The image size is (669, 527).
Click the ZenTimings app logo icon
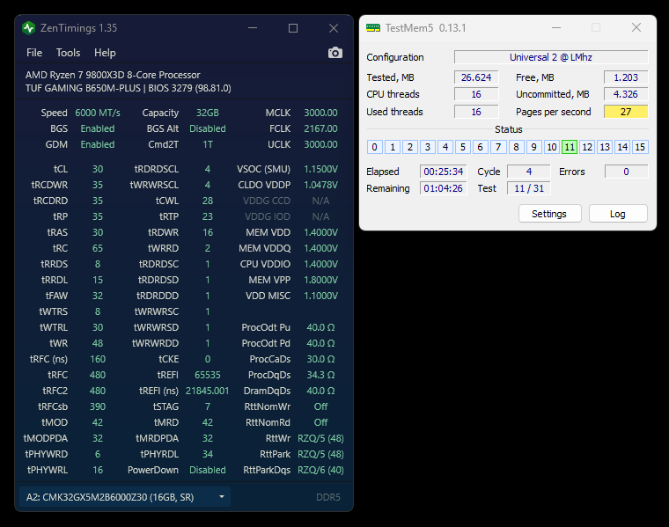click(28, 28)
